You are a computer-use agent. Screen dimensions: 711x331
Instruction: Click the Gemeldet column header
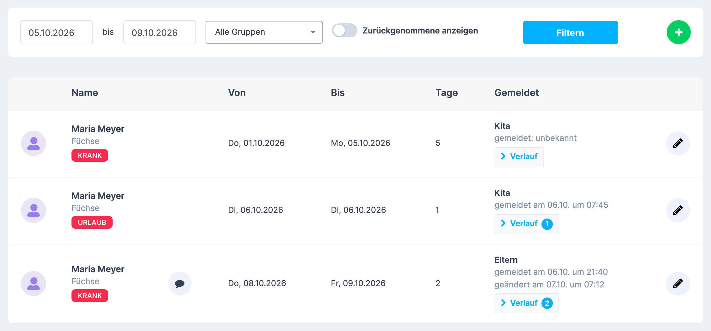[516, 93]
